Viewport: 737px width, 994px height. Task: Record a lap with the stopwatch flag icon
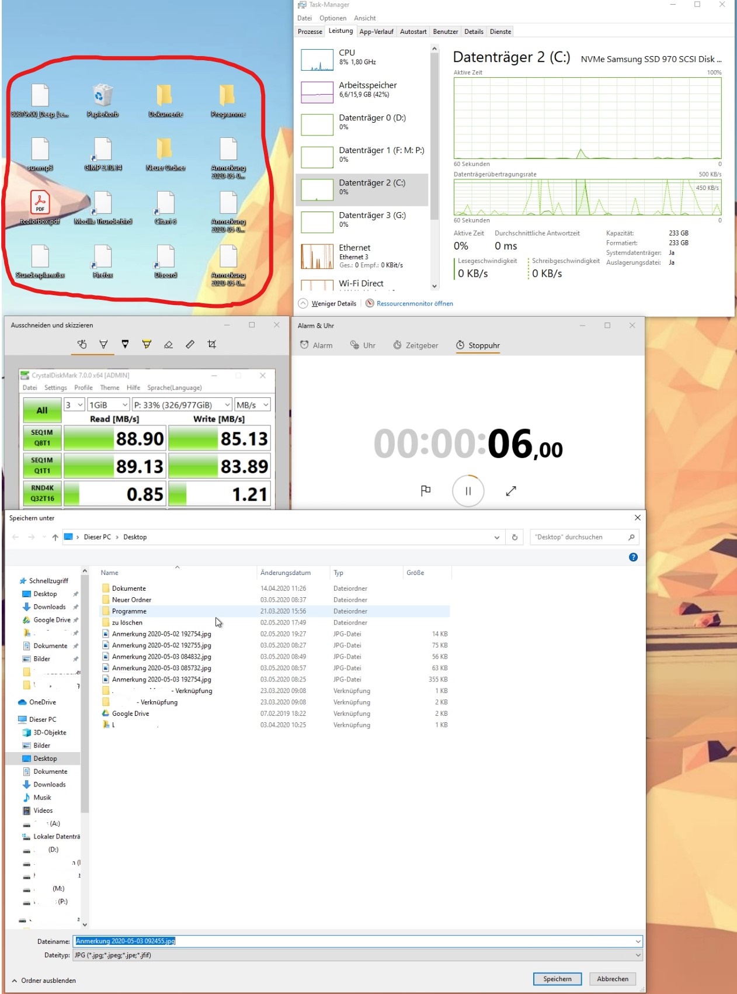click(426, 491)
